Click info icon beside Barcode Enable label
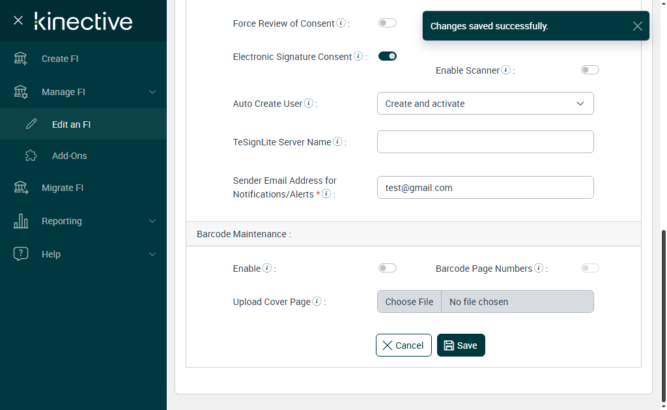Screen dimensions: 667x410 click(267, 267)
